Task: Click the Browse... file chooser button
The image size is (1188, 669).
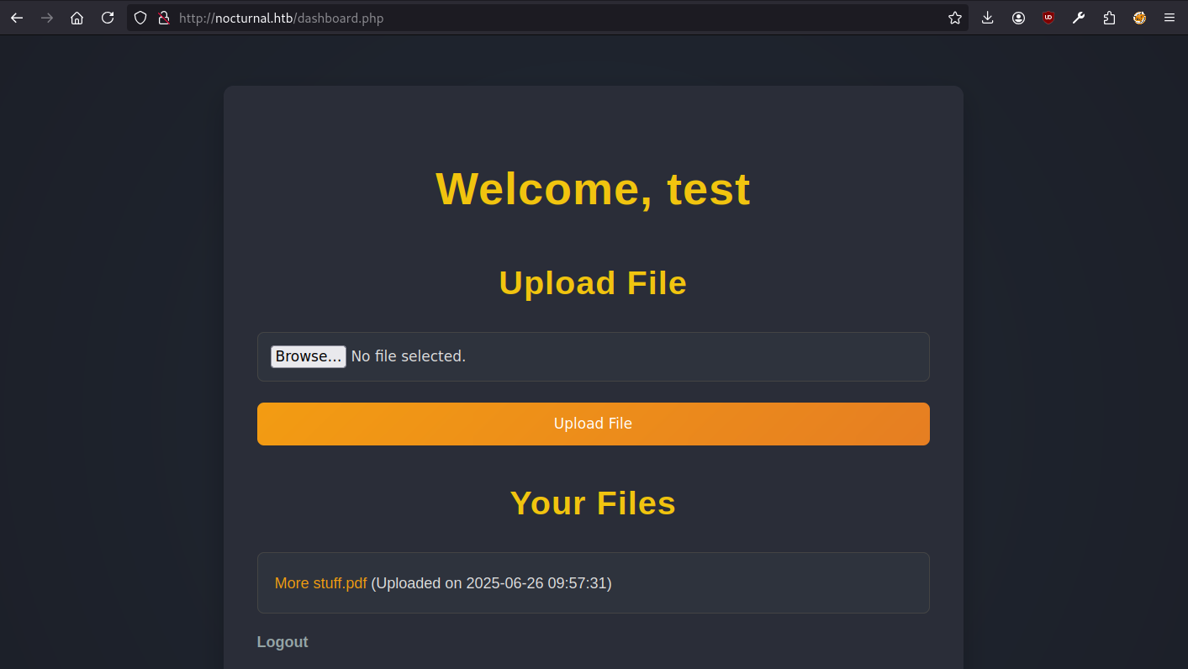Action: click(308, 356)
